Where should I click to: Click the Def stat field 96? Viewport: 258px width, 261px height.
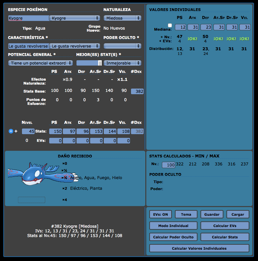[83, 131]
